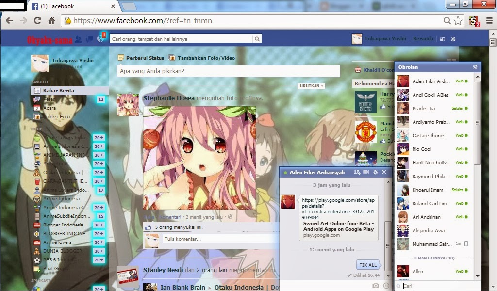Viewport: 497px width, 291px height.
Task: Open the Chrome menu hamburger icon
Action: click(489, 21)
